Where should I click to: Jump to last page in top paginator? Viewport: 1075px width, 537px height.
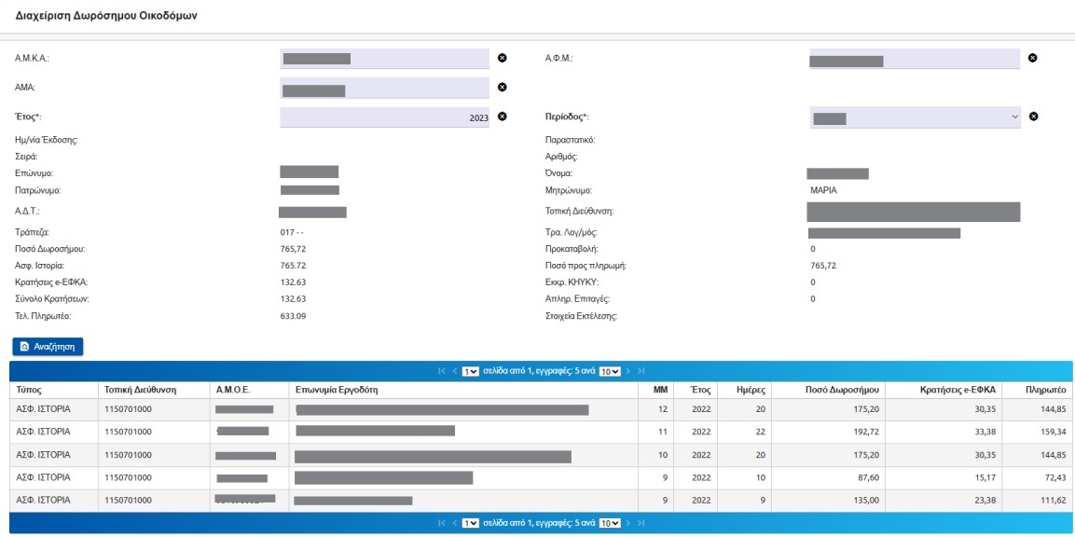641,371
